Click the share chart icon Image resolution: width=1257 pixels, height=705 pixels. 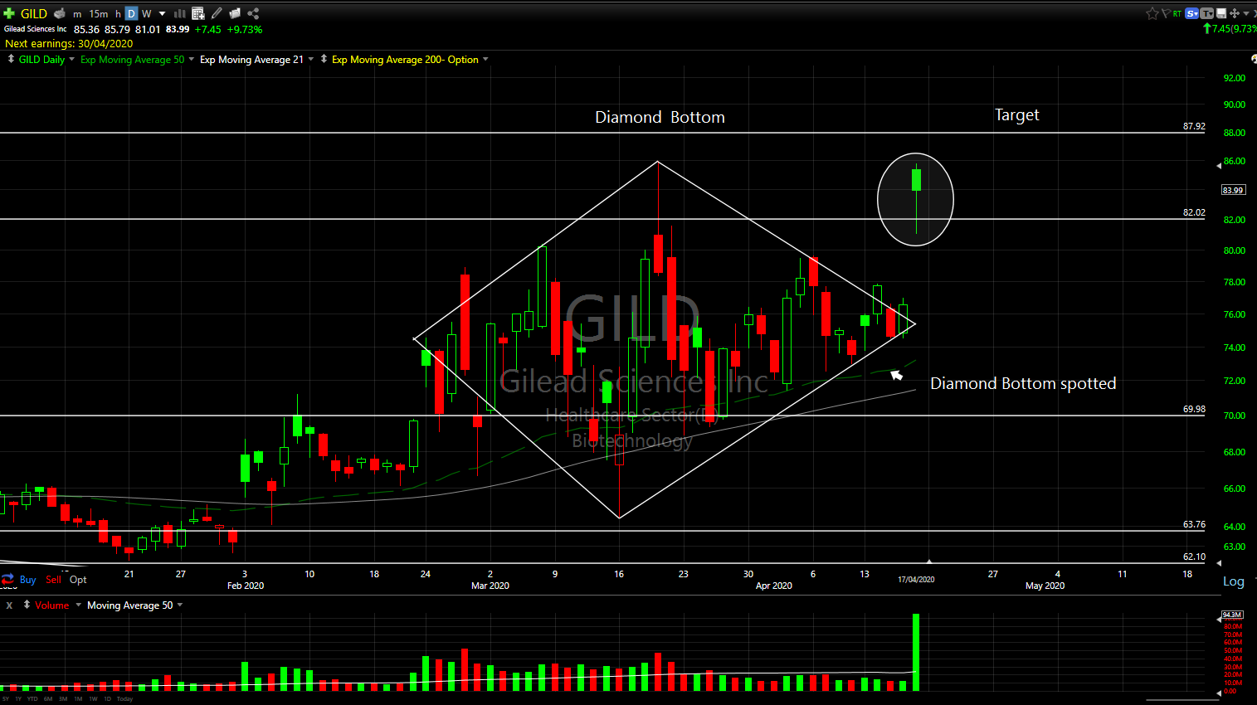point(253,13)
